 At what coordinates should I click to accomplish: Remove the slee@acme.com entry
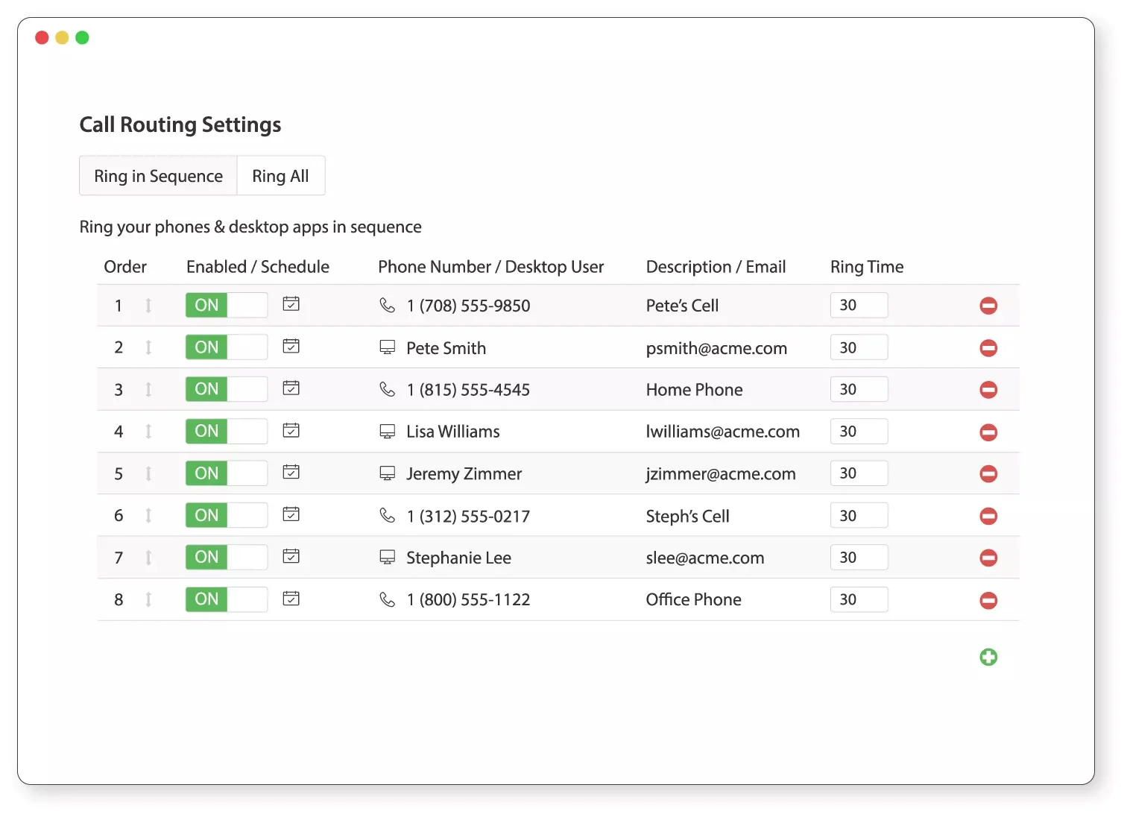coord(988,558)
